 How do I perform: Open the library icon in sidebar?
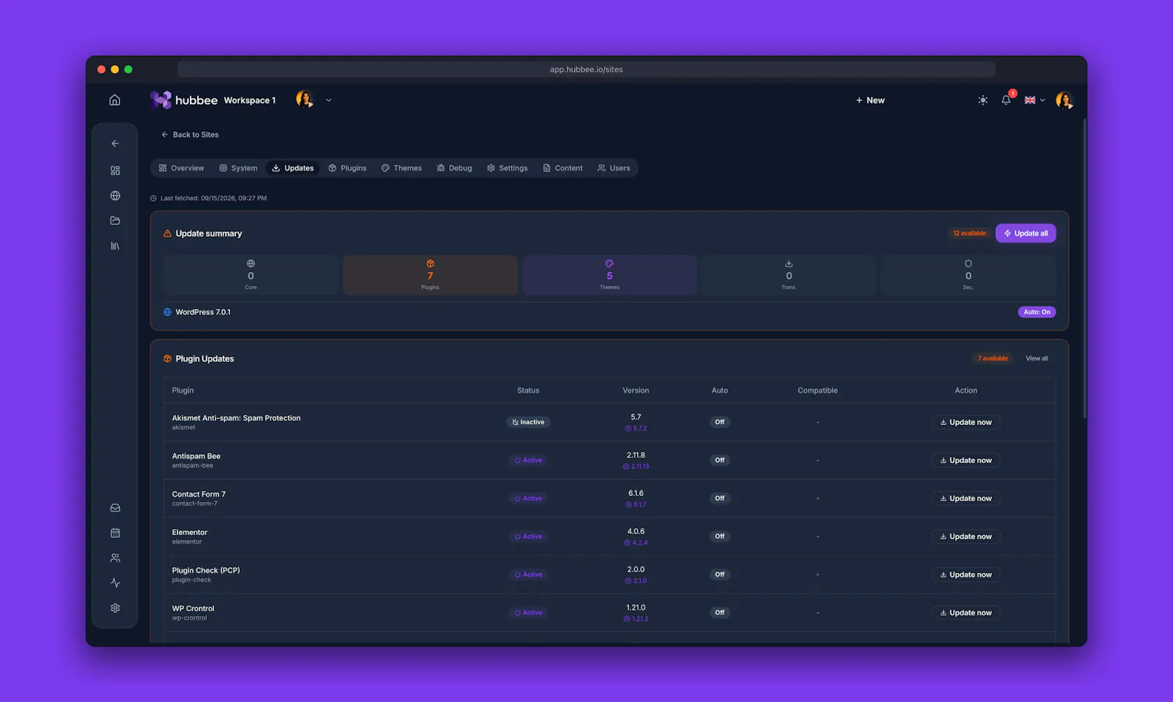pos(115,246)
